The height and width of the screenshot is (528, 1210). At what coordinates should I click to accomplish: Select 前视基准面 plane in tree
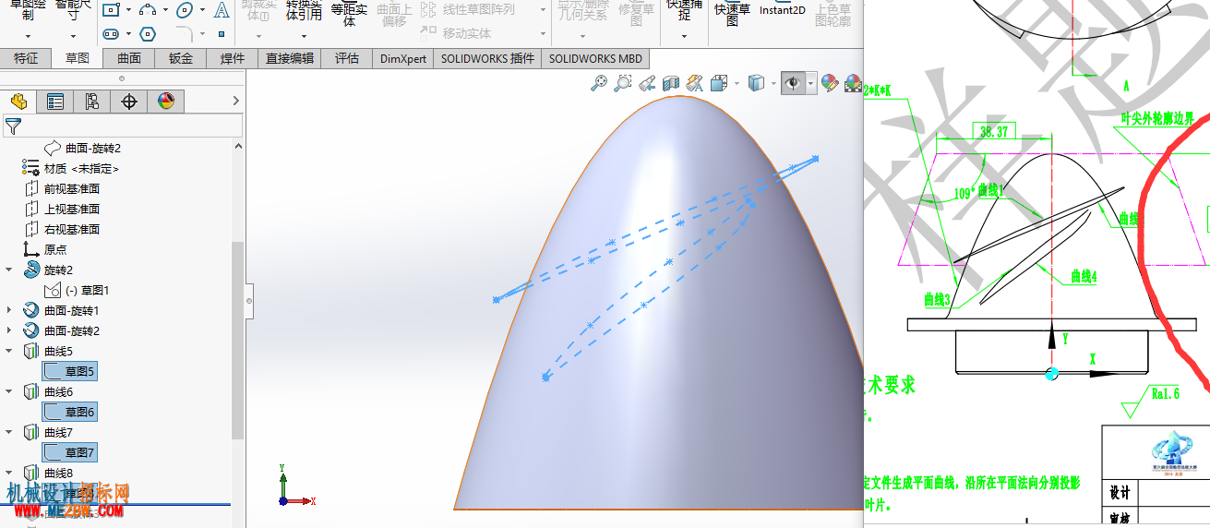click(72, 188)
